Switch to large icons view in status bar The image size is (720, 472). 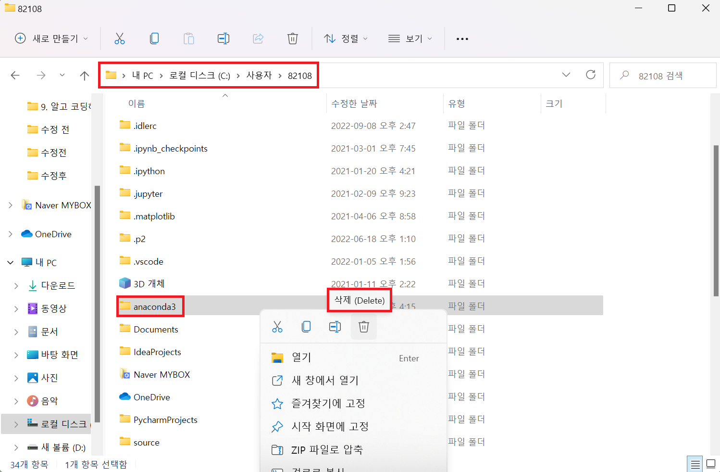711,464
